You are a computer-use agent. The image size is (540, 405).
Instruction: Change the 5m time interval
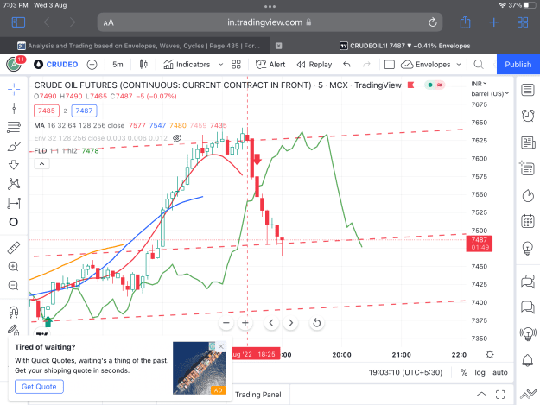pos(118,65)
